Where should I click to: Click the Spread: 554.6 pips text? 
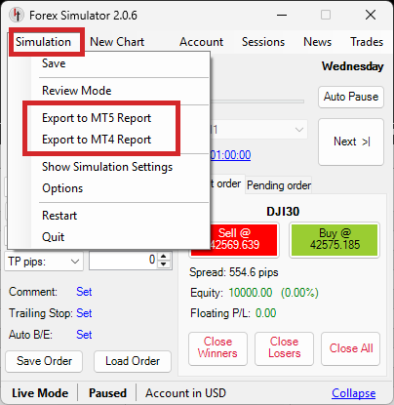click(x=234, y=272)
